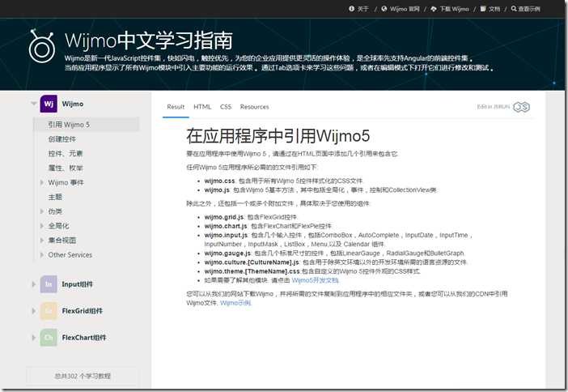Select 创建控件 in sidebar

point(62,138)
